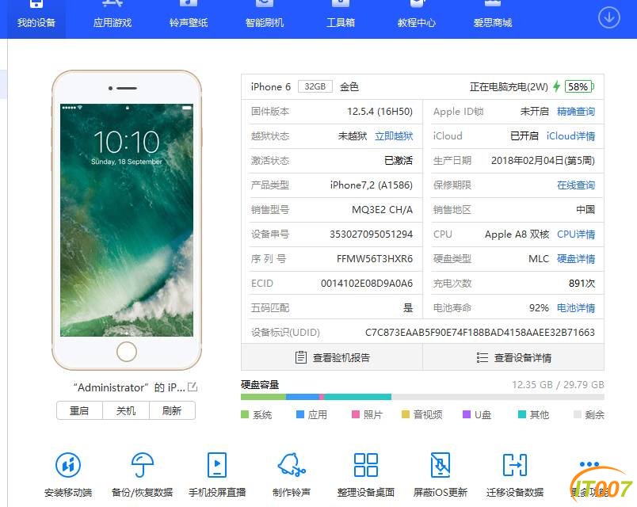Click the pink 照片 legend swatch
The width and height of the screenshot is (637, 507).
[x=356, y=414]
